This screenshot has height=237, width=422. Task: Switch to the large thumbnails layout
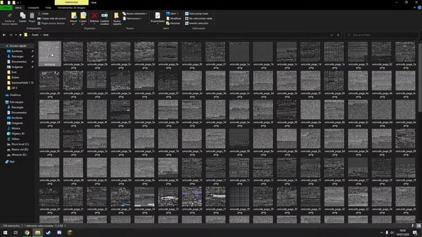click(x=419, y=226)
